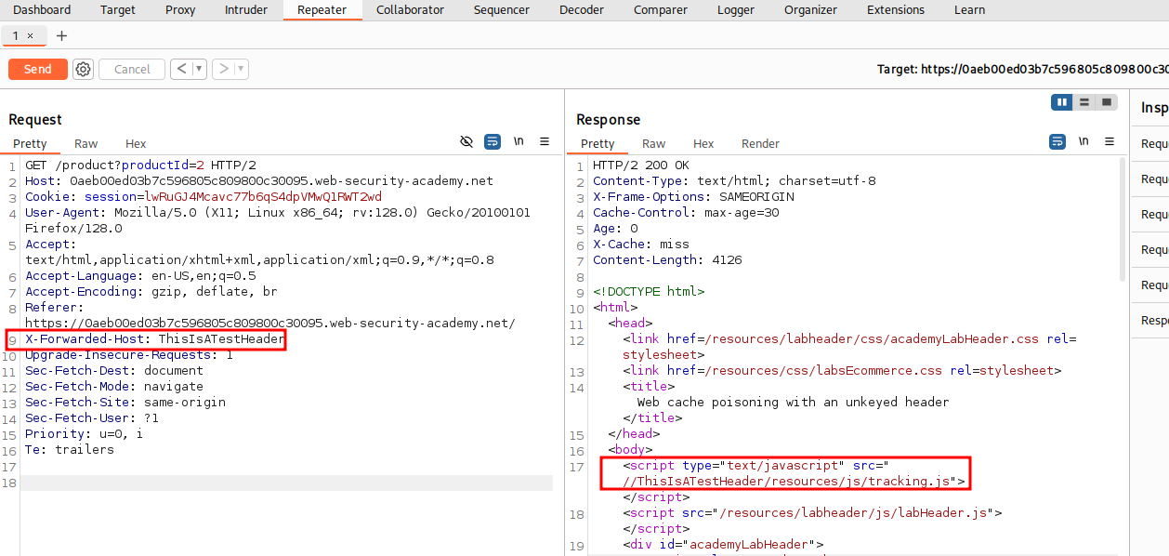Click the Sec-Fetch-Dest: document line
1169x556 pixels.
click(x=114, y=371)
